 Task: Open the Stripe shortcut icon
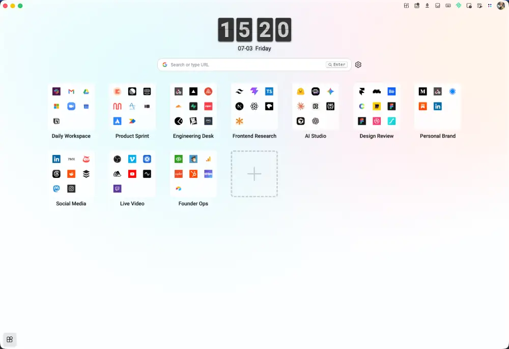208,174
